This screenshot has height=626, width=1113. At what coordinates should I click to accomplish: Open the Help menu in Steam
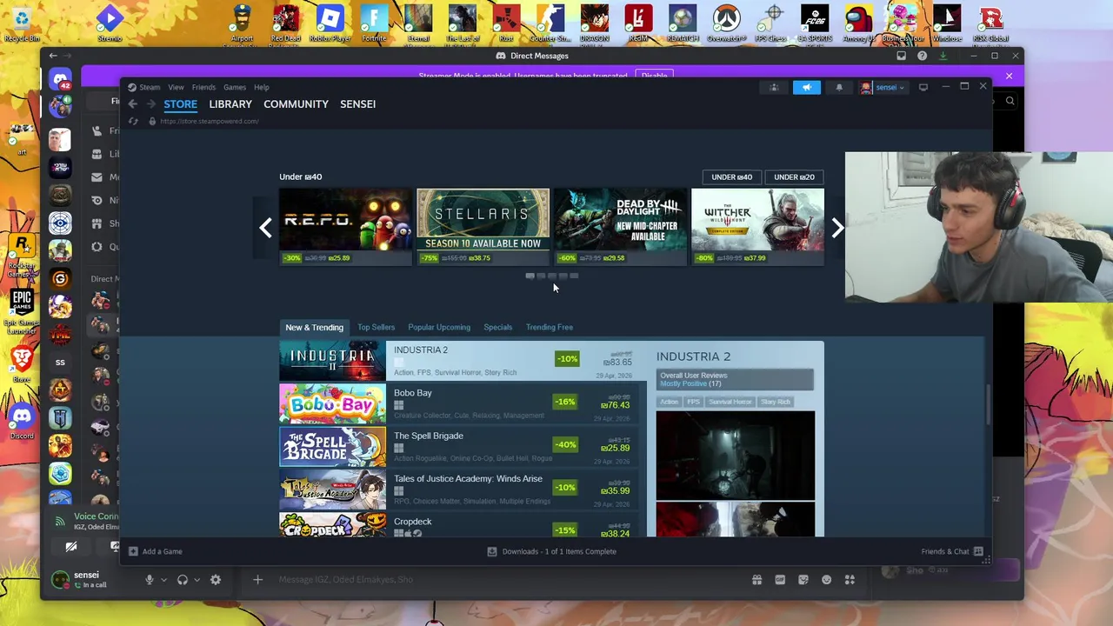coord(262,87)
